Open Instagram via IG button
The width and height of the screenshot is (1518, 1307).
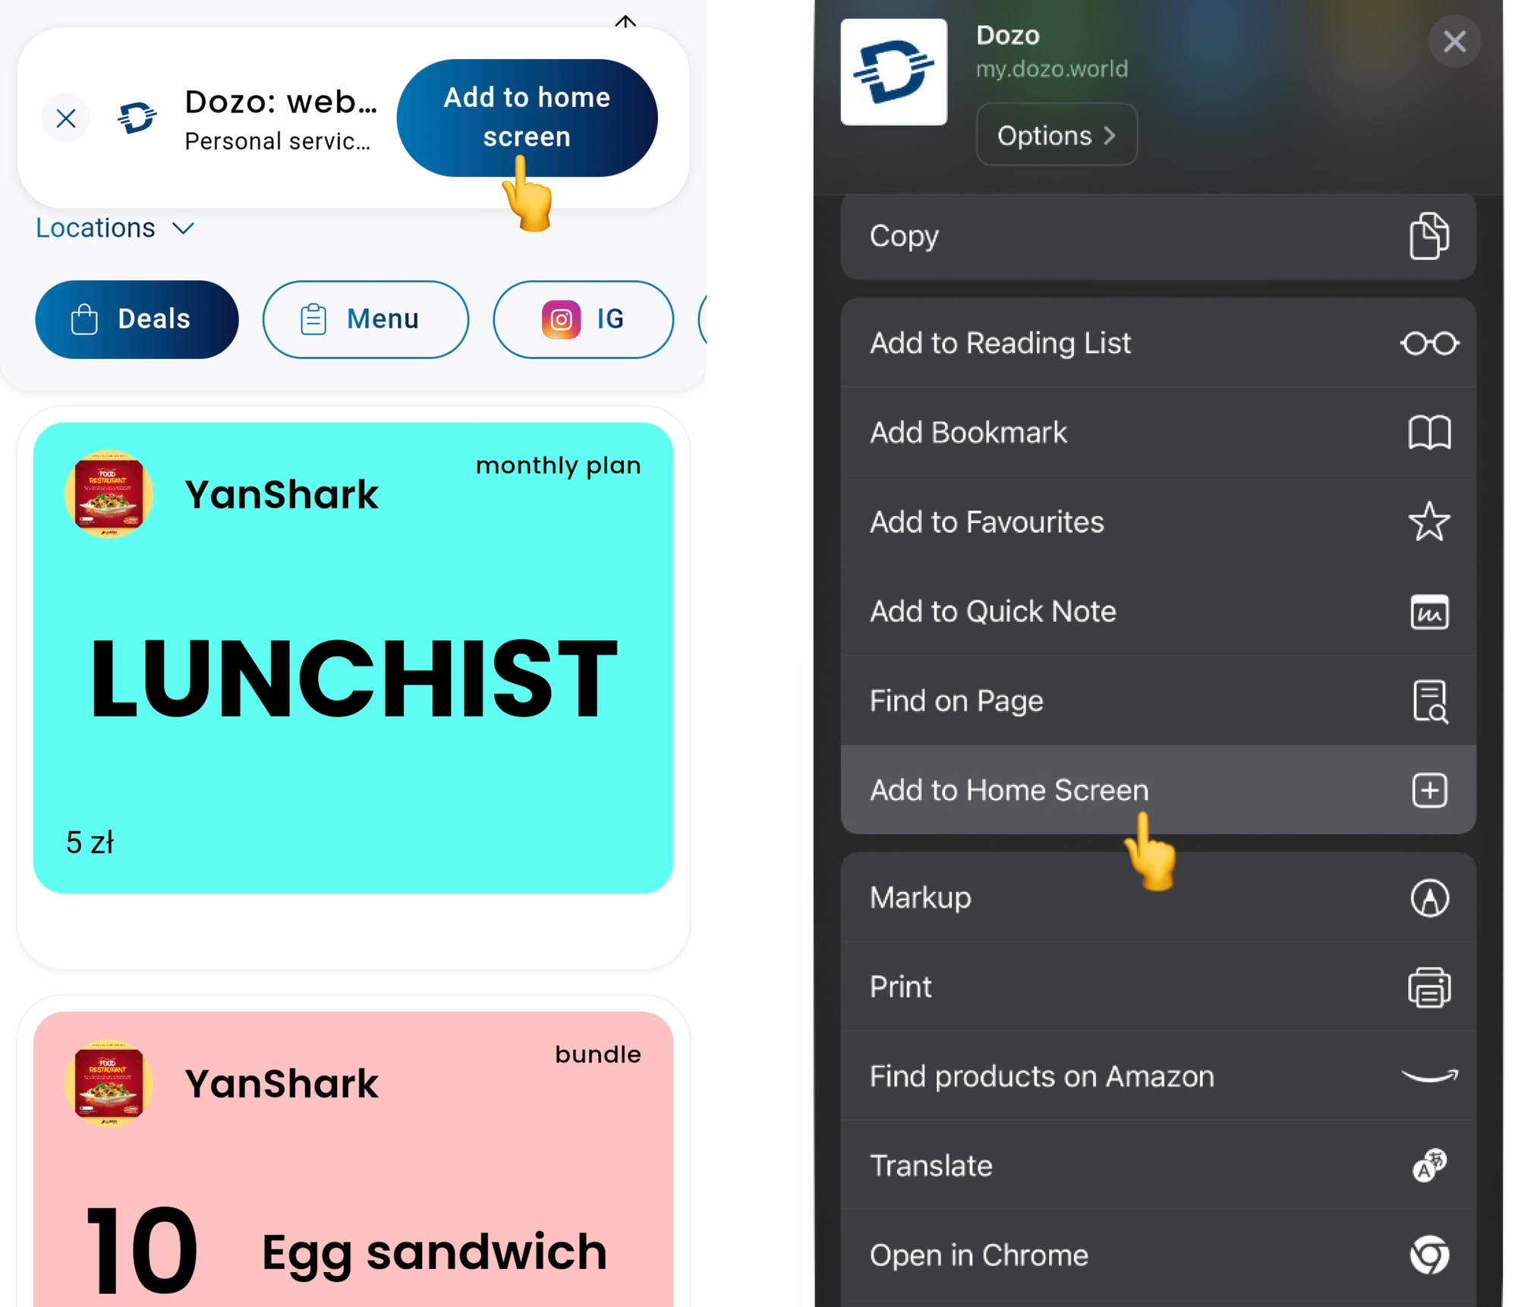point(582,319)
